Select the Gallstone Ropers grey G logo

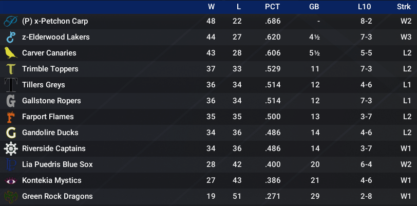11,101
